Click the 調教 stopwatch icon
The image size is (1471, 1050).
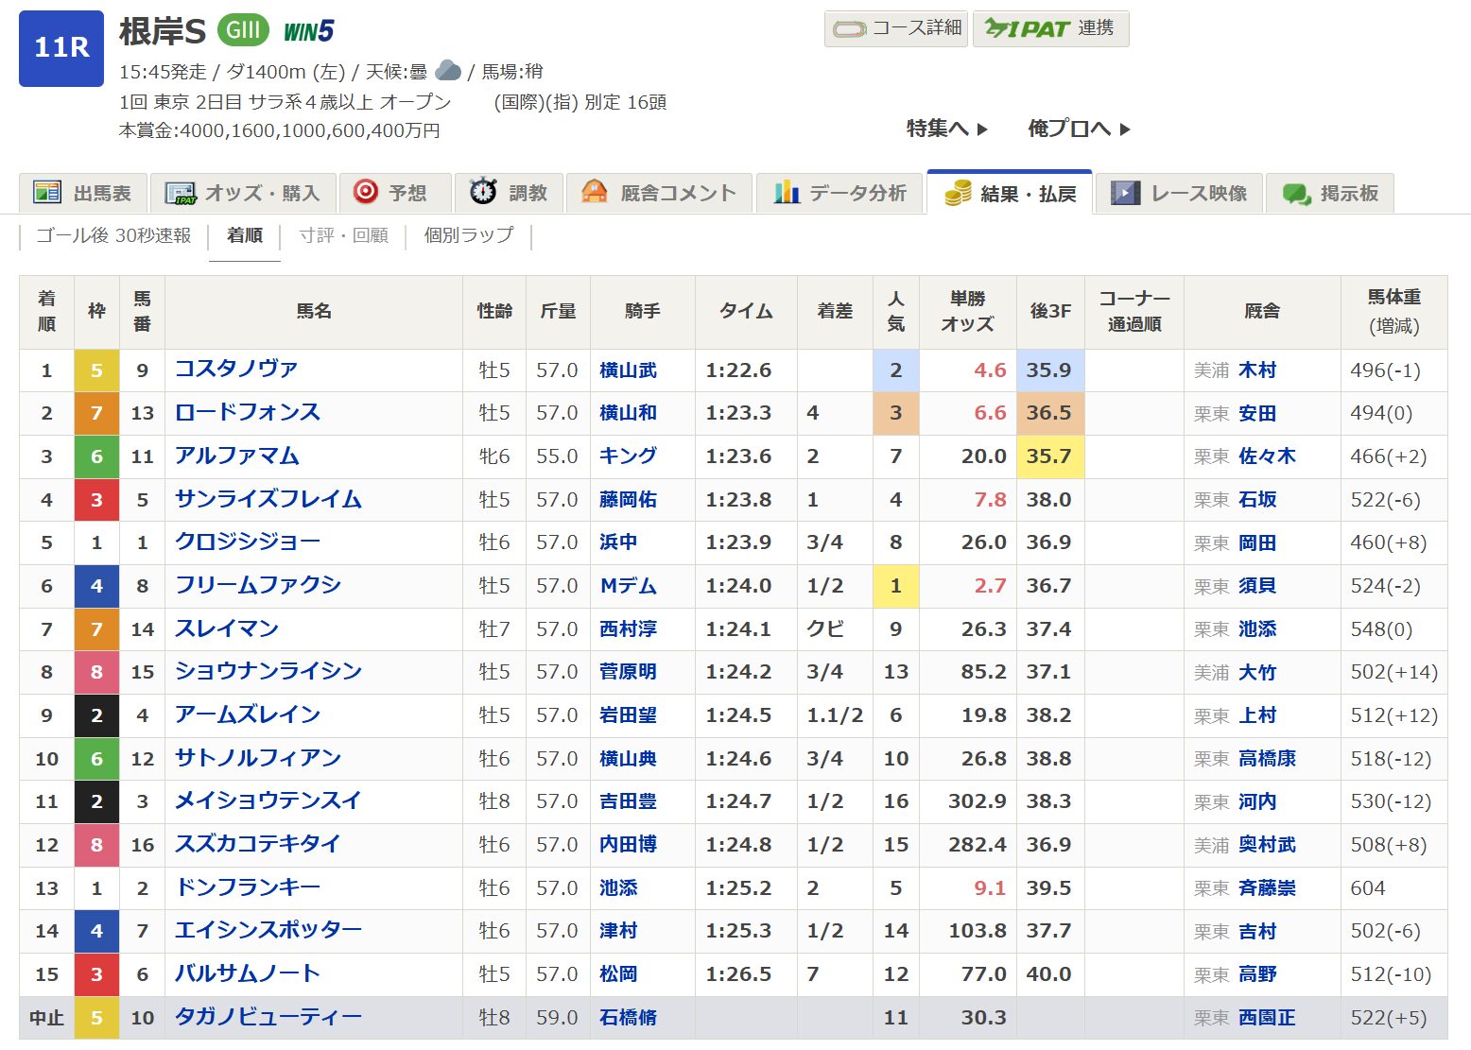483,192
